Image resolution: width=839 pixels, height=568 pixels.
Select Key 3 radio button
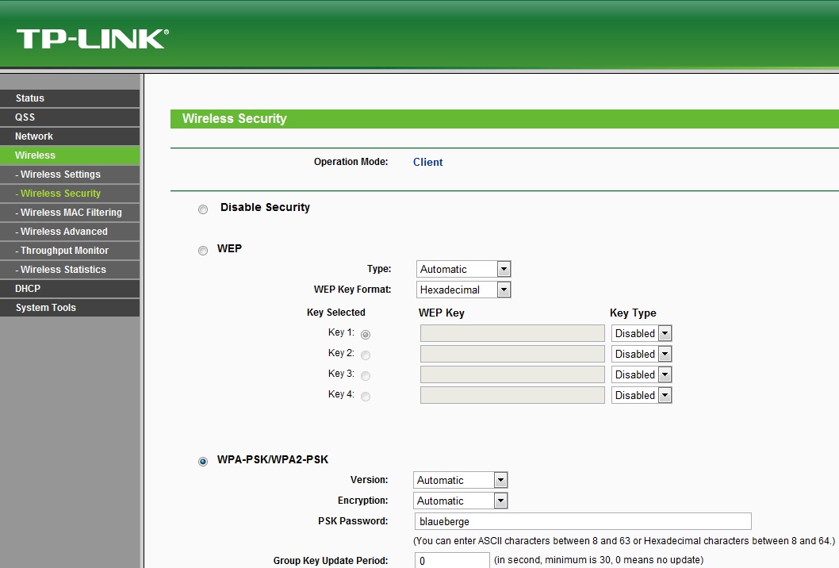366,376
